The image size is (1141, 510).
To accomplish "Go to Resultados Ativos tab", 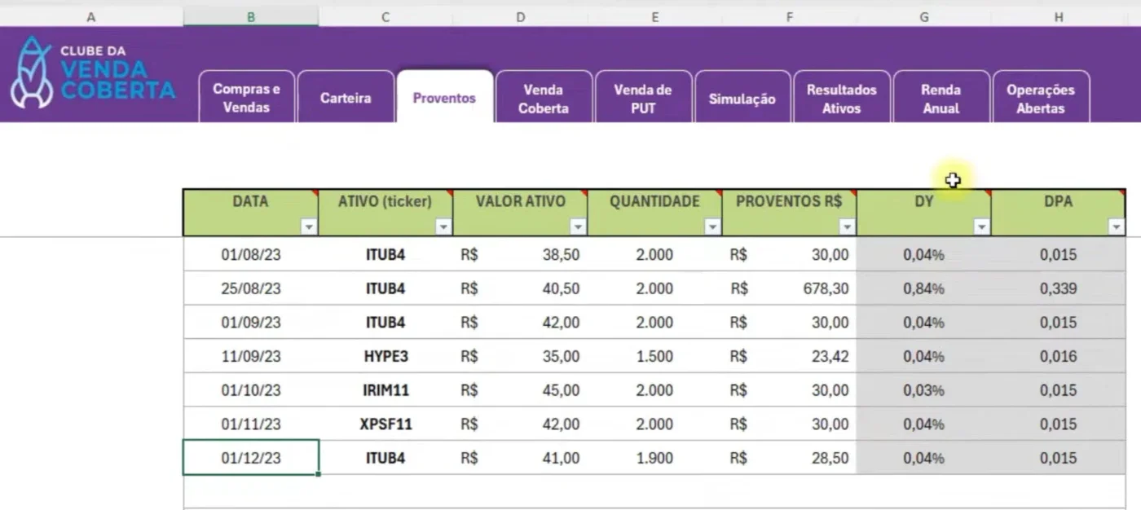I will tap(841, 98).
